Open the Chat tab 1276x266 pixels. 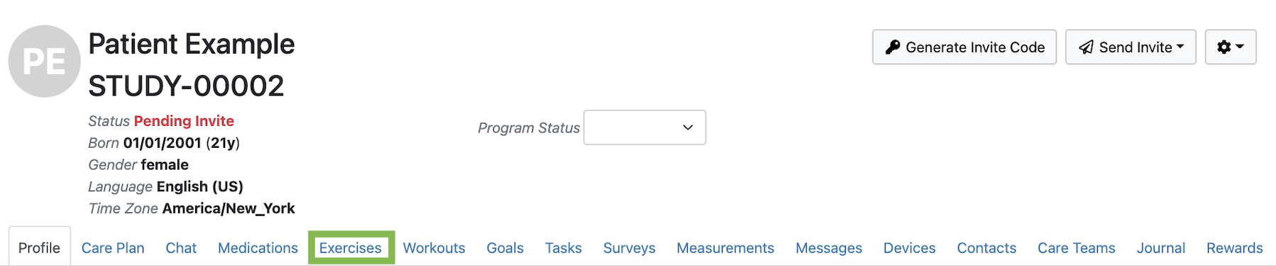[x=181, y=248]
